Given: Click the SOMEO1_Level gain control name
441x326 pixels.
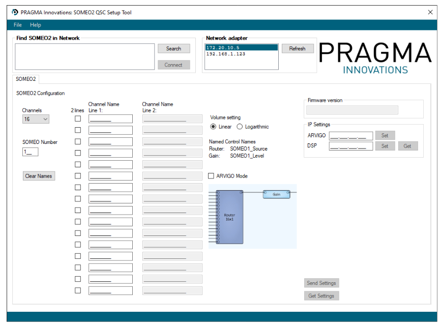Looking at the screenshot, I should coord(247,156).
